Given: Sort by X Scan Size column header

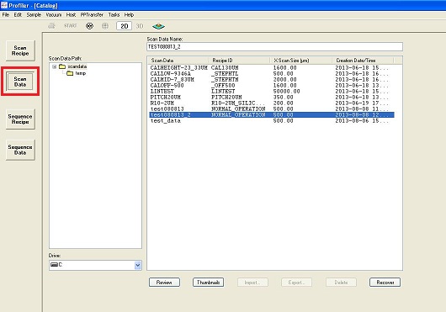Looking at the screenshot, I should coord(301,61).
